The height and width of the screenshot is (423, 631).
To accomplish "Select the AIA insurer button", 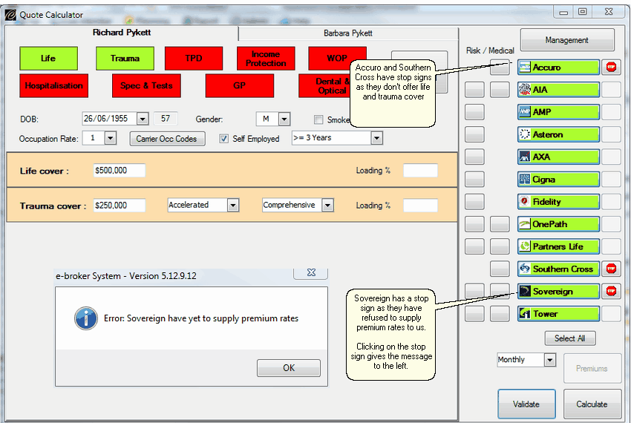I will click(x=558, y=89).
